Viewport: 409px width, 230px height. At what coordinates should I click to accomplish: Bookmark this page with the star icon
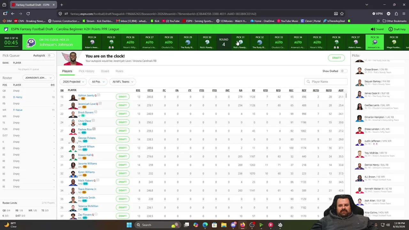(x=342, y=14)
